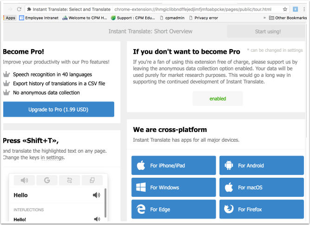This screenshot has width=310, height=225.
Task: Open the Privacy error bookmark
Action: (x=203, y=18)
